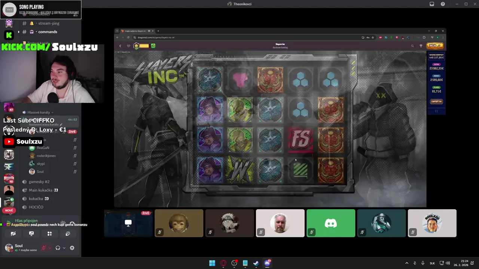The height and width of the screenshot is (269, 479).
Task: Go back using casino page arrow
Action: coord(120,46)
